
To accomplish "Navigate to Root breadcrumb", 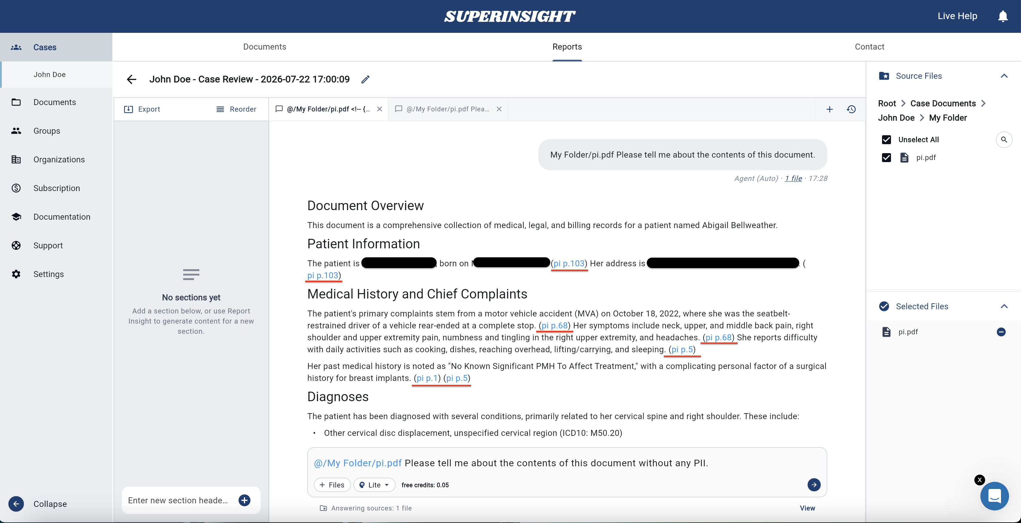I will tap(887, 103).
